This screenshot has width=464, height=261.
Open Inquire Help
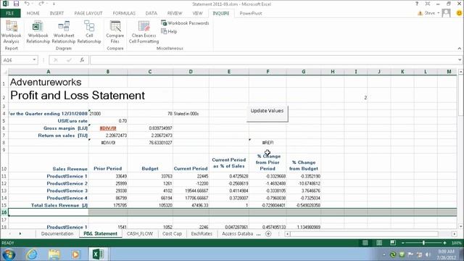169,31
